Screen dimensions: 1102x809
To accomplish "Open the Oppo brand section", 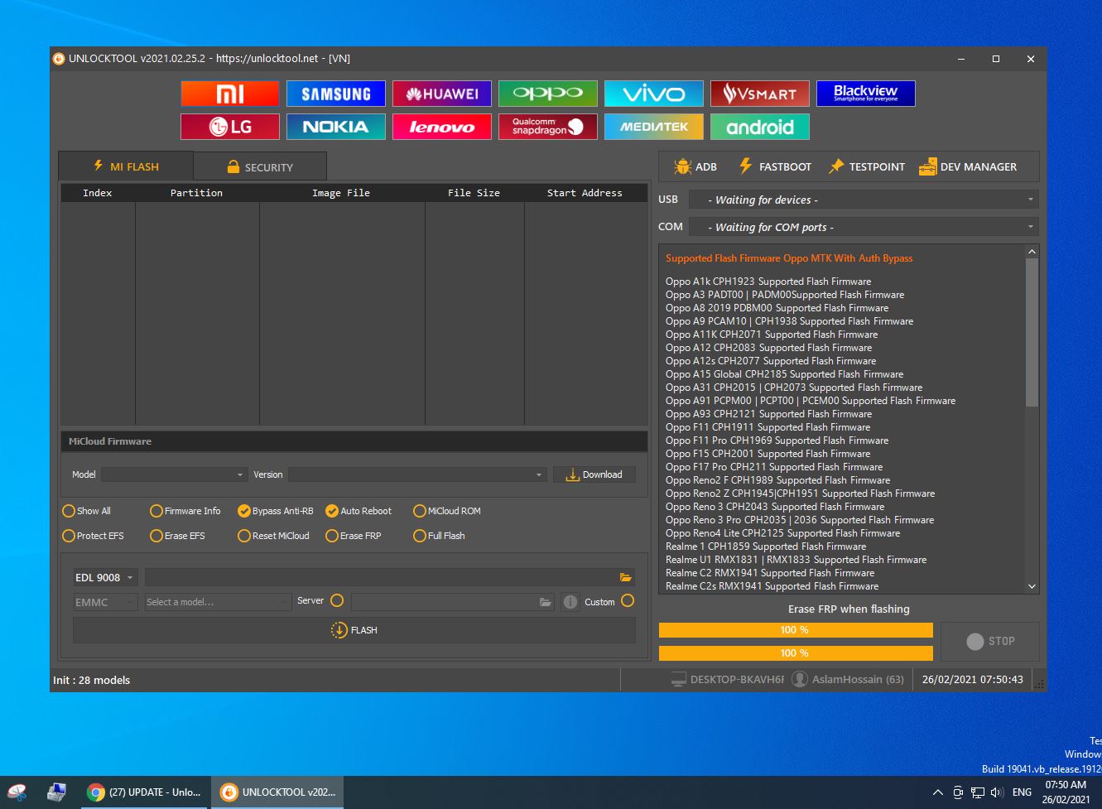I will click(x=548, y=94).
